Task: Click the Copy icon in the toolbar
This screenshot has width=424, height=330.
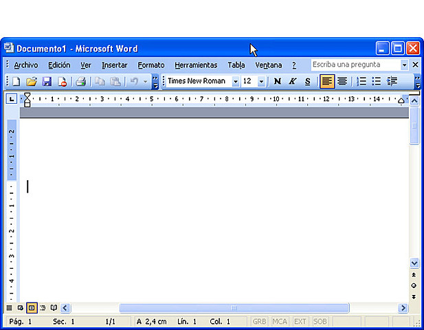Action: [x=100, y=81]
